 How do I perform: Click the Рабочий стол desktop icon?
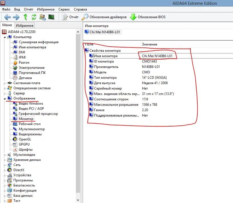(x=15, y=124)
